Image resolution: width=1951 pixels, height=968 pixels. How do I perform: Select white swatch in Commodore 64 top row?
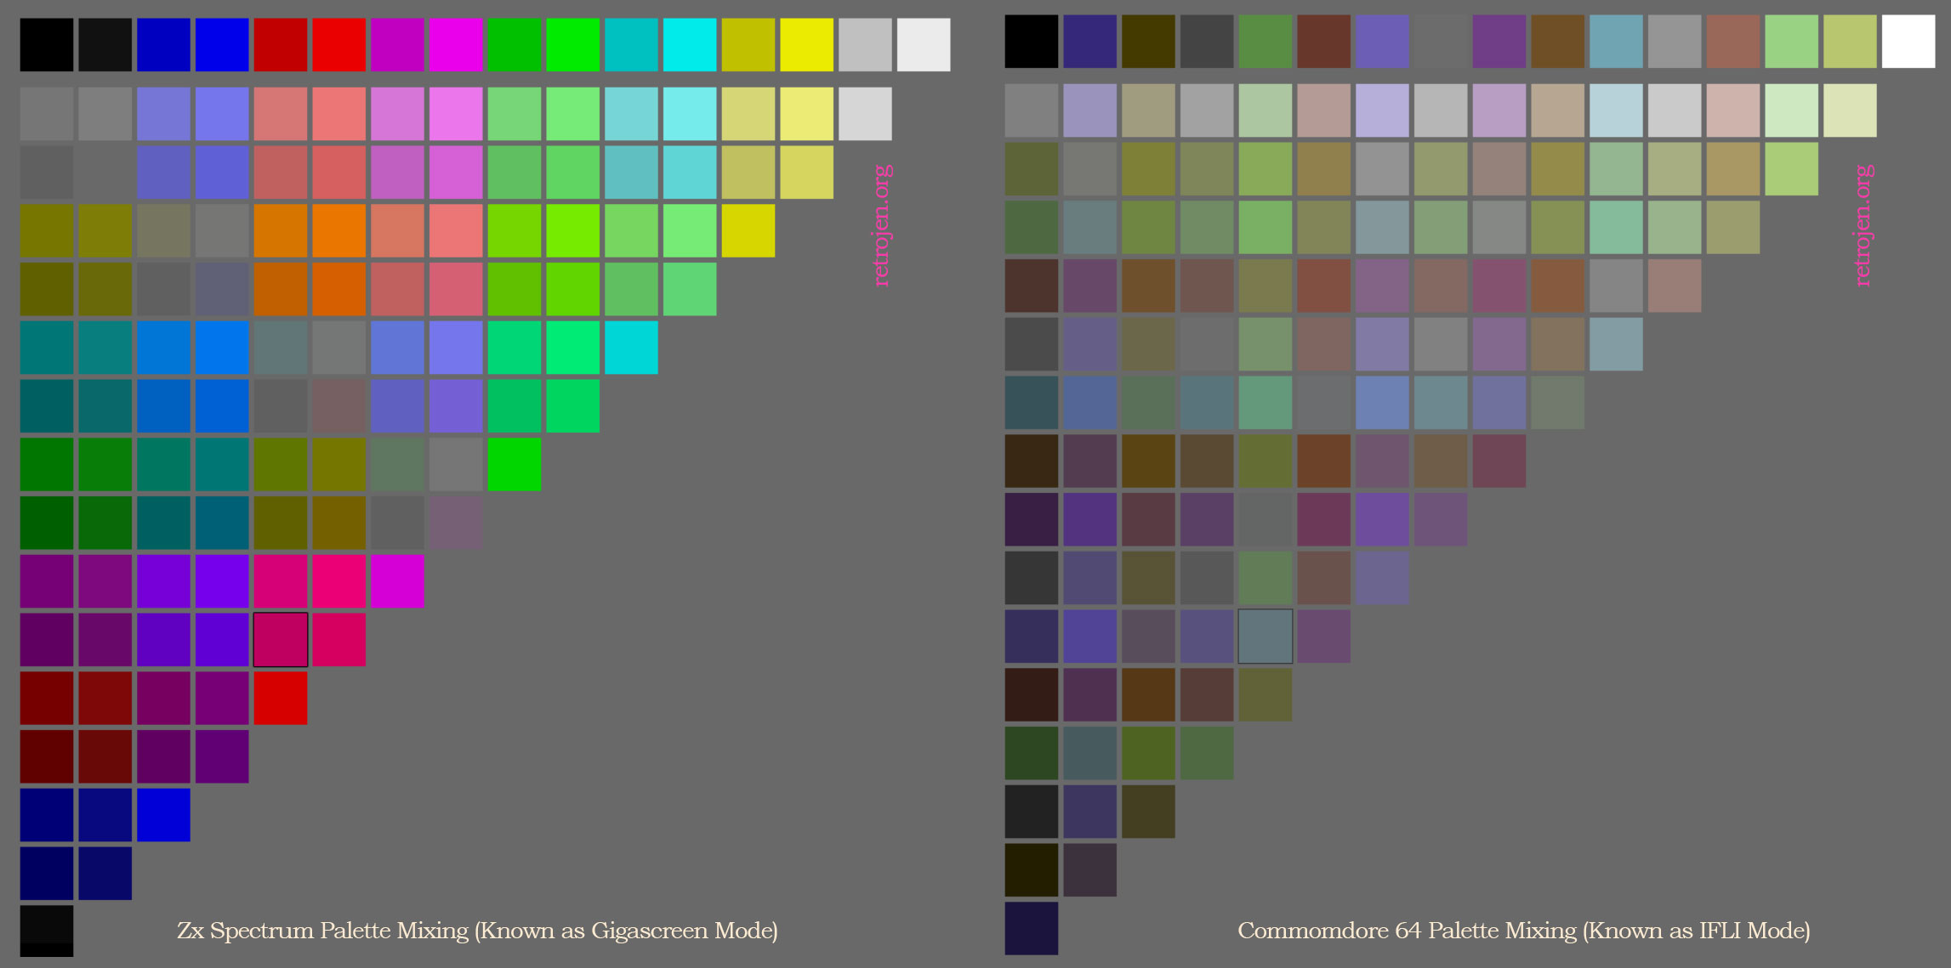pyautogui.click(x=1908, y=42)
